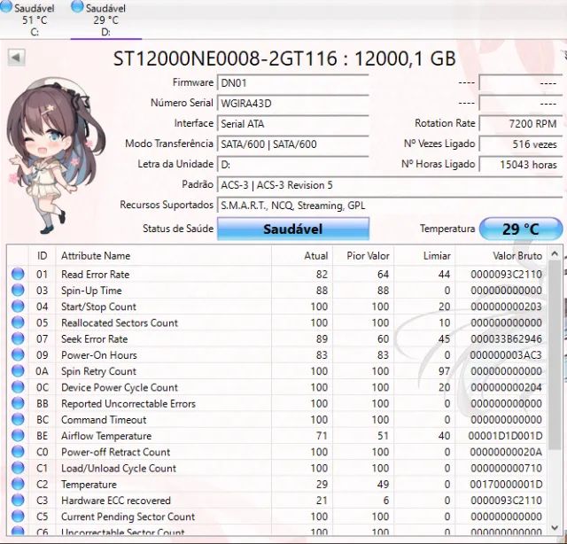Click raw value 00170000001D
Image resolution: width=567 pixels, height=544 pixels.
coord(506,485)
